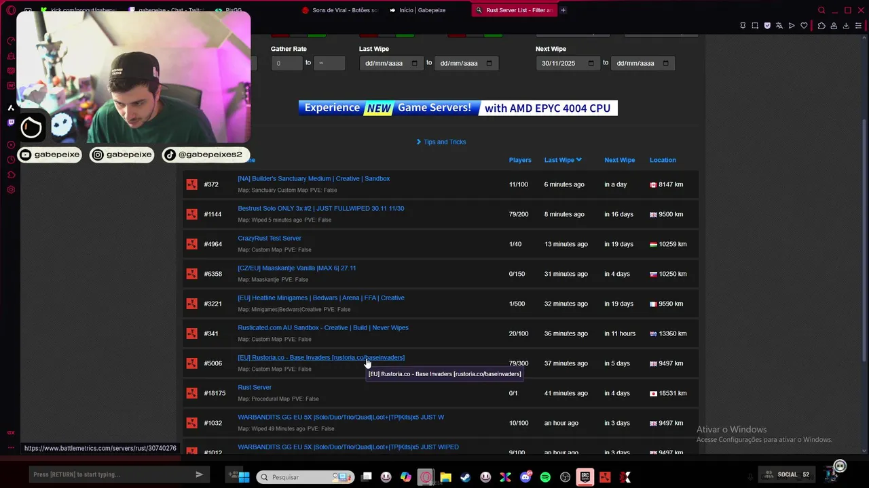Click the heart bookmark icon in toolbar

click(804, 26)
